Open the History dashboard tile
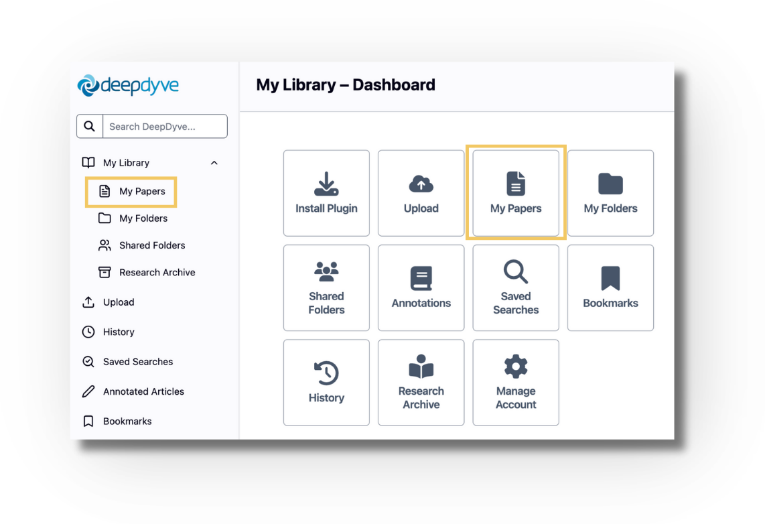Image resolution: width=765 pixels, height=524 pixels. click(326, 383)
